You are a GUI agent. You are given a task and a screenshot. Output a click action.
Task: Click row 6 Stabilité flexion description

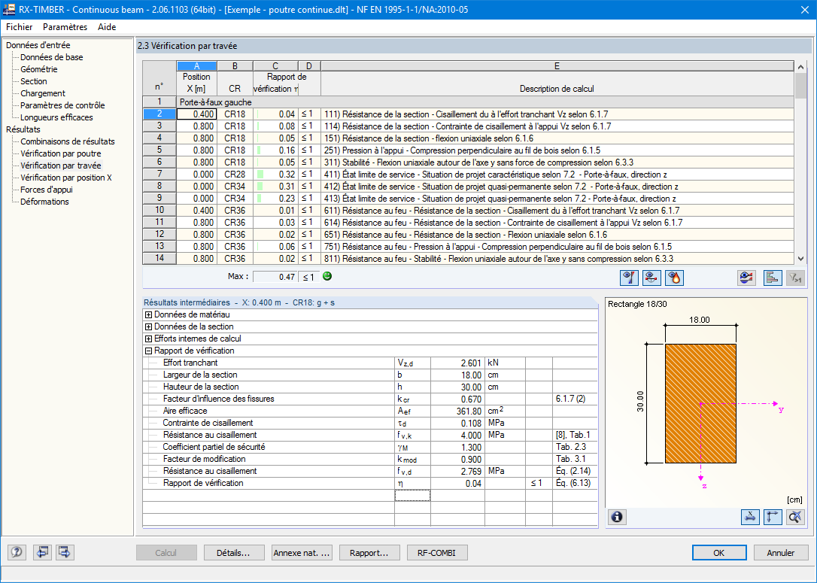(x=557, y=162)
